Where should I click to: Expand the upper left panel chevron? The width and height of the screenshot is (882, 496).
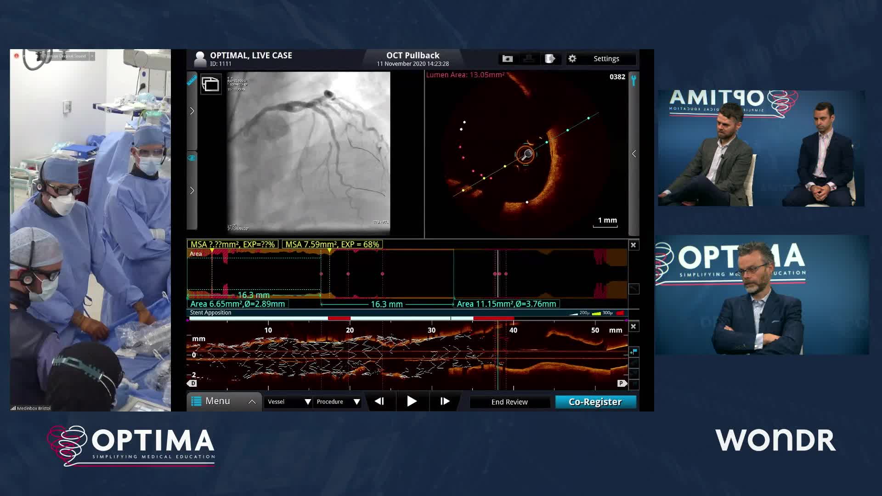192,111
